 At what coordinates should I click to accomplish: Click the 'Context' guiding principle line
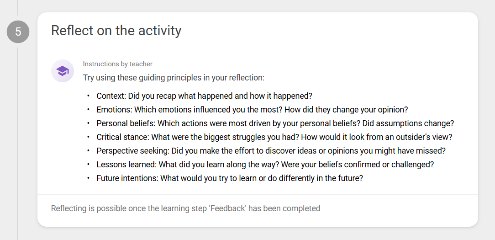pyautogui.click(x=204, y=96)
